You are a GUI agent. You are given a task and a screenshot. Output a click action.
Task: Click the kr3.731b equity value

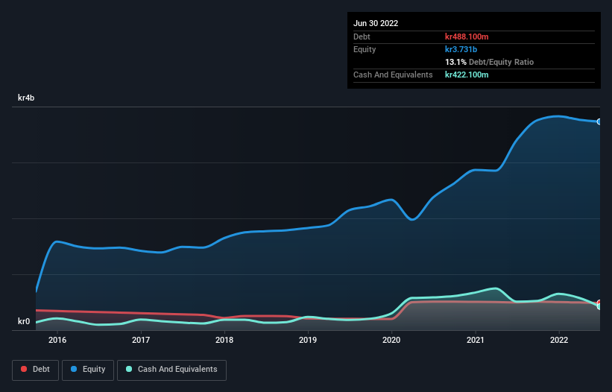click(x=461, y=49)
